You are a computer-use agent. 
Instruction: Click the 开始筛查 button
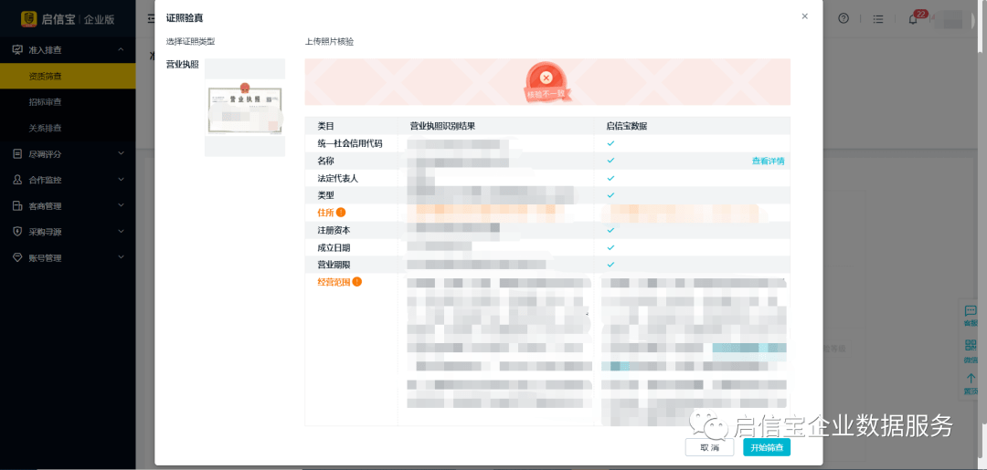[766, 447]
